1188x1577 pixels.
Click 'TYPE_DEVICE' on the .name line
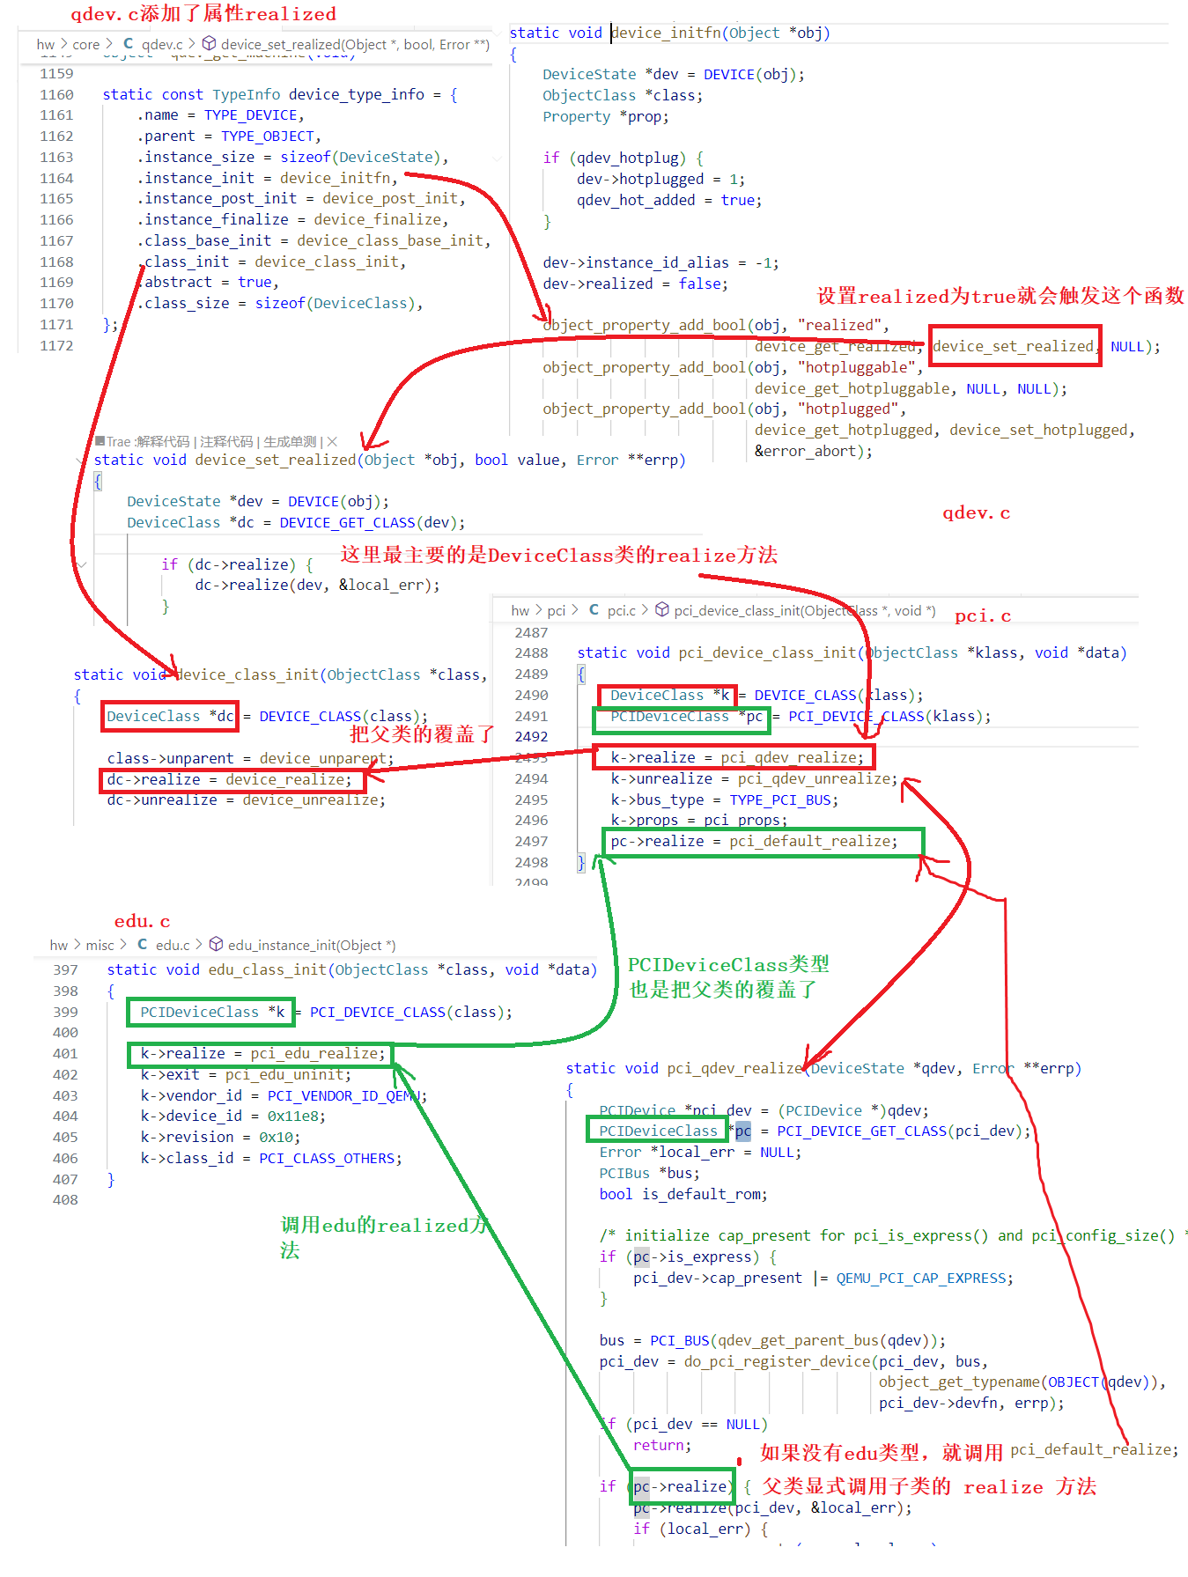click(x=251, y=114)
